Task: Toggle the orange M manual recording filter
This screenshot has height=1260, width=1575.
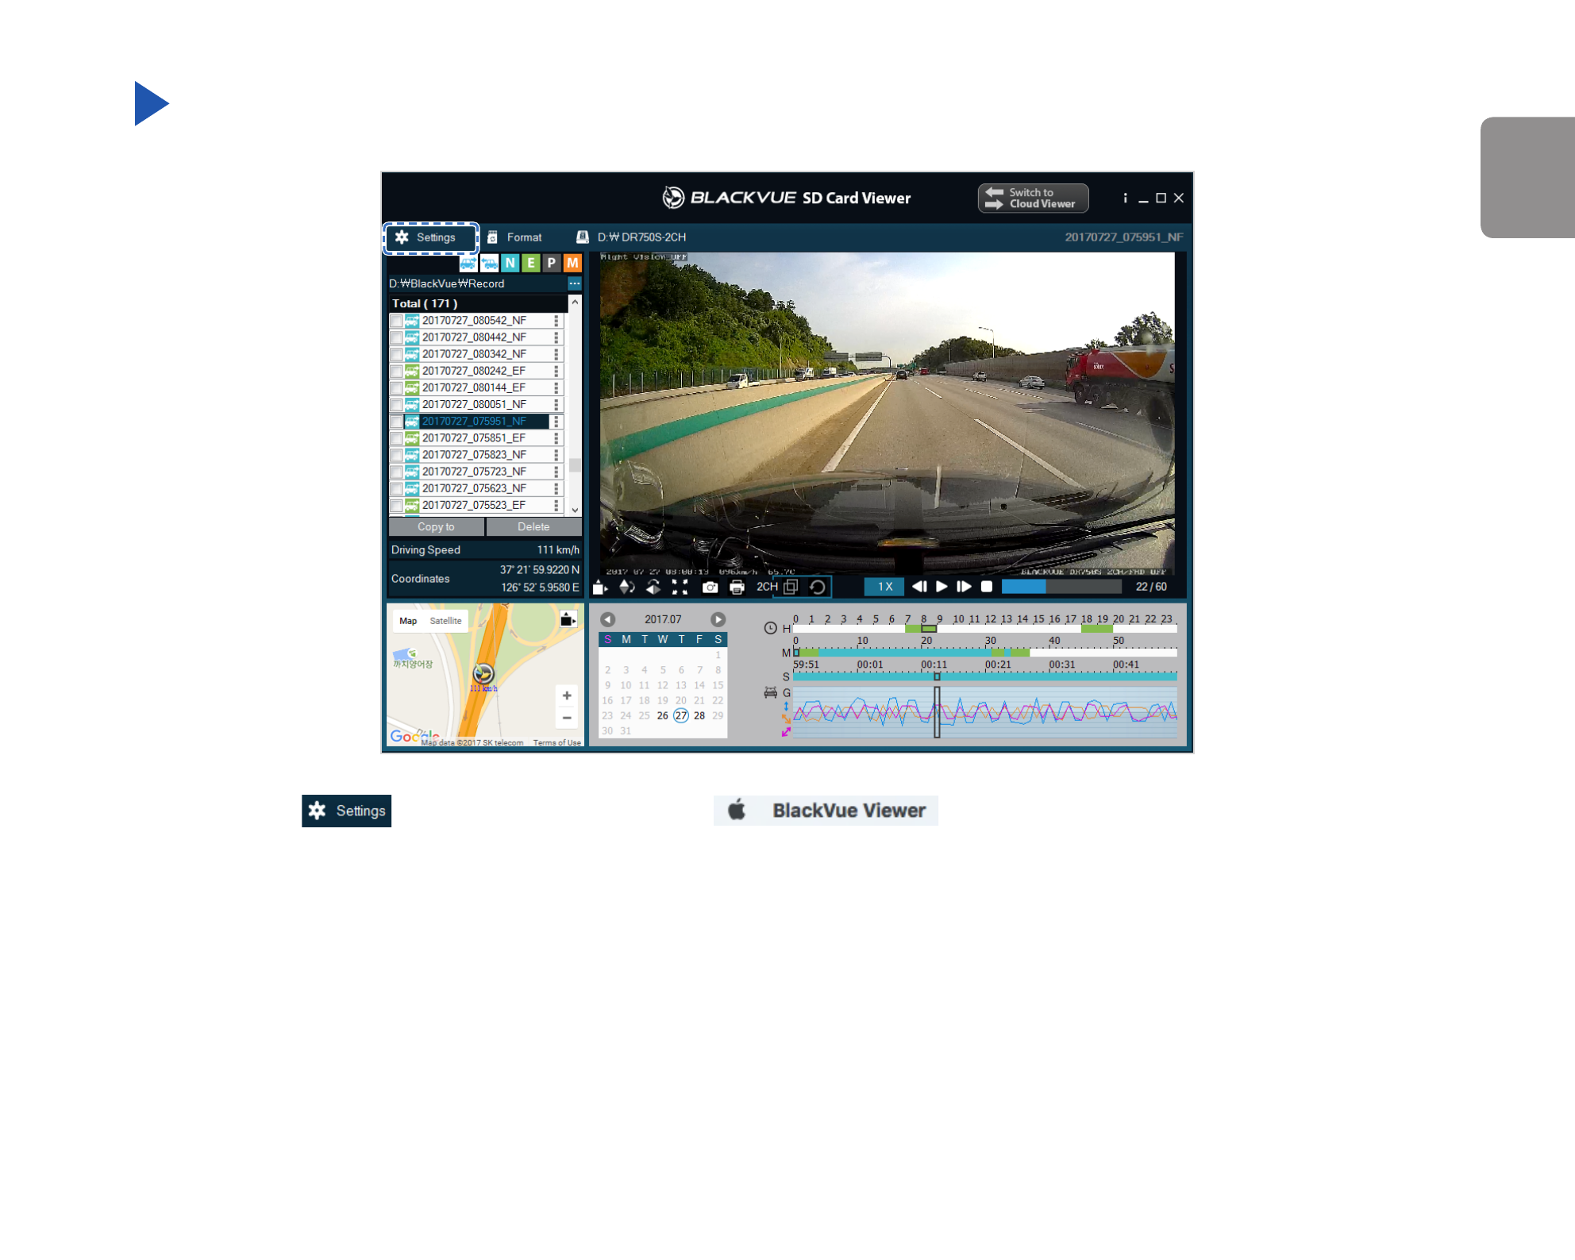Action: click(572, 263)
